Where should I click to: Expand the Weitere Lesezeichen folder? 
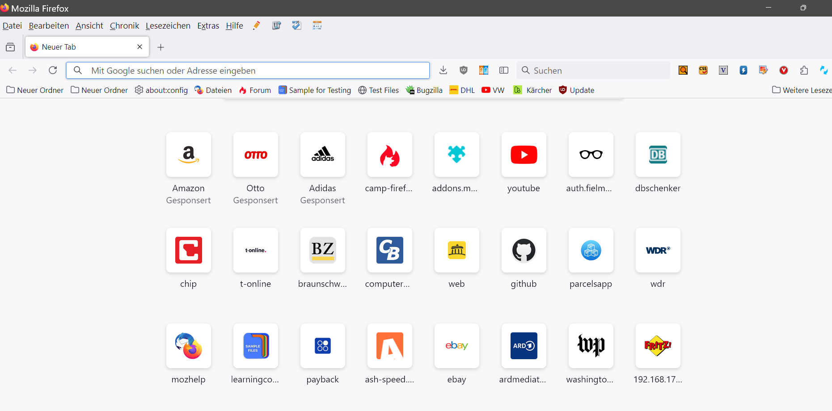click(802, 90)
